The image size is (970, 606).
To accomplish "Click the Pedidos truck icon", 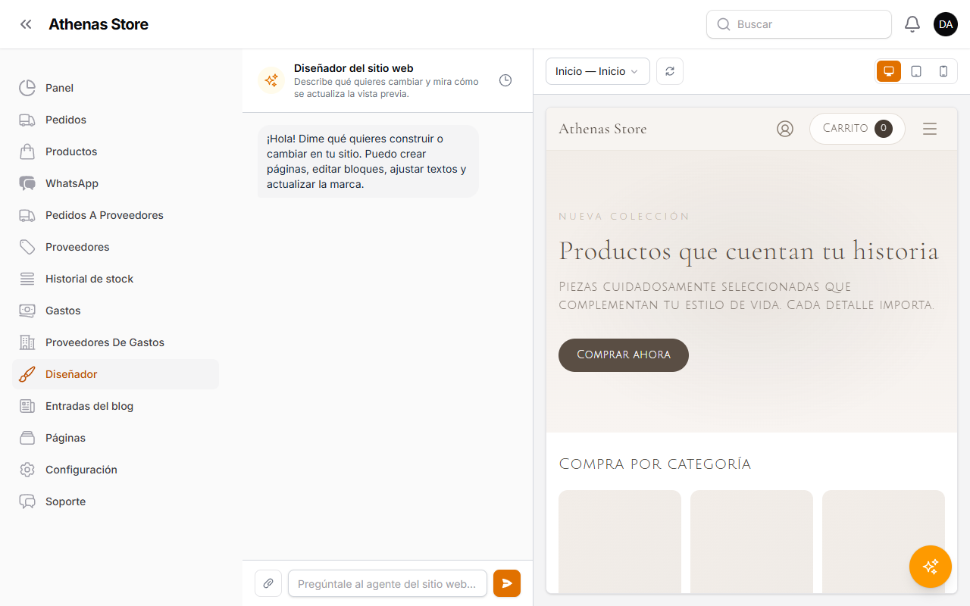I will [x=27, y=120].
